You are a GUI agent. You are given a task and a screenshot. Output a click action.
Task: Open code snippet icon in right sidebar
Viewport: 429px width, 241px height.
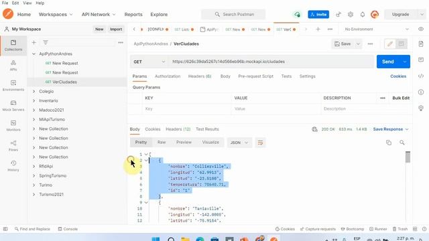(x=421, y=76)
